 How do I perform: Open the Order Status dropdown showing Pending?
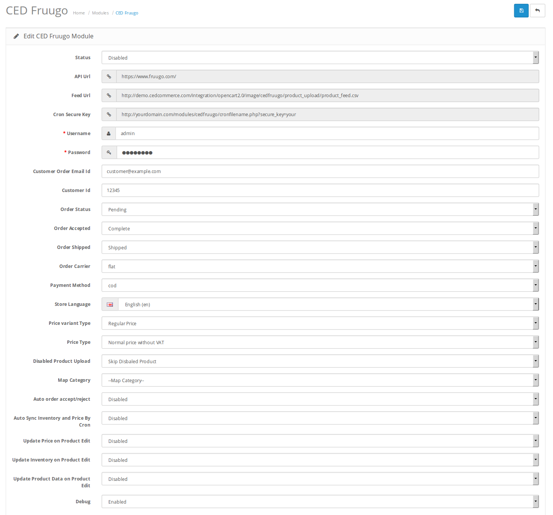[x=320, y=209]
